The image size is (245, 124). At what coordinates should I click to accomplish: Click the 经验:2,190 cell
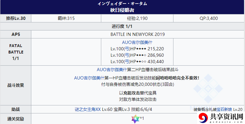click(x=137, y=18)
